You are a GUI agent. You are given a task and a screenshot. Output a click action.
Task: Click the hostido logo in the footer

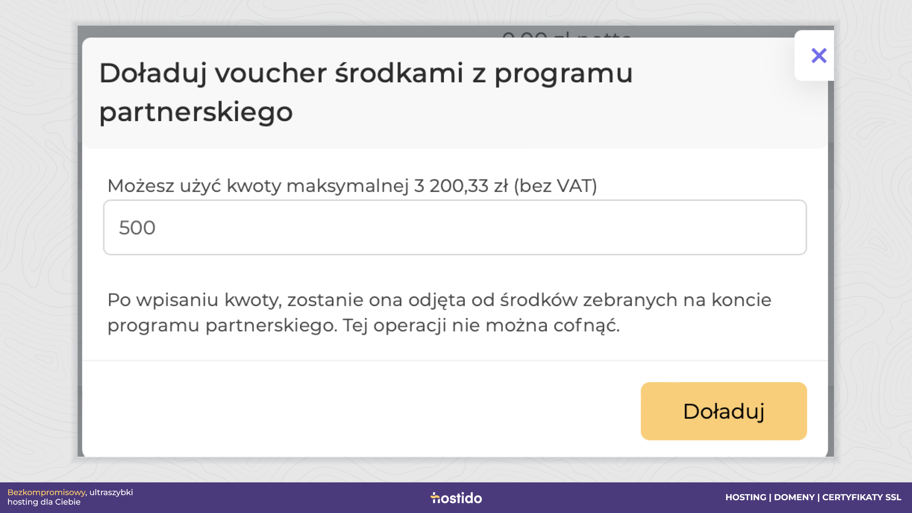click(456, 498)
